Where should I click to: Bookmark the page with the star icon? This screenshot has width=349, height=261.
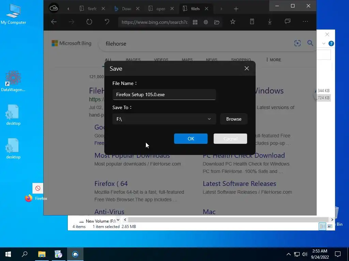click(x=232, y=21)
